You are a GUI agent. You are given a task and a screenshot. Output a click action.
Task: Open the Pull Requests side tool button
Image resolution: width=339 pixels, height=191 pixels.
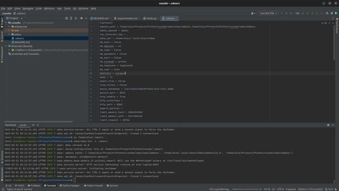2,55
